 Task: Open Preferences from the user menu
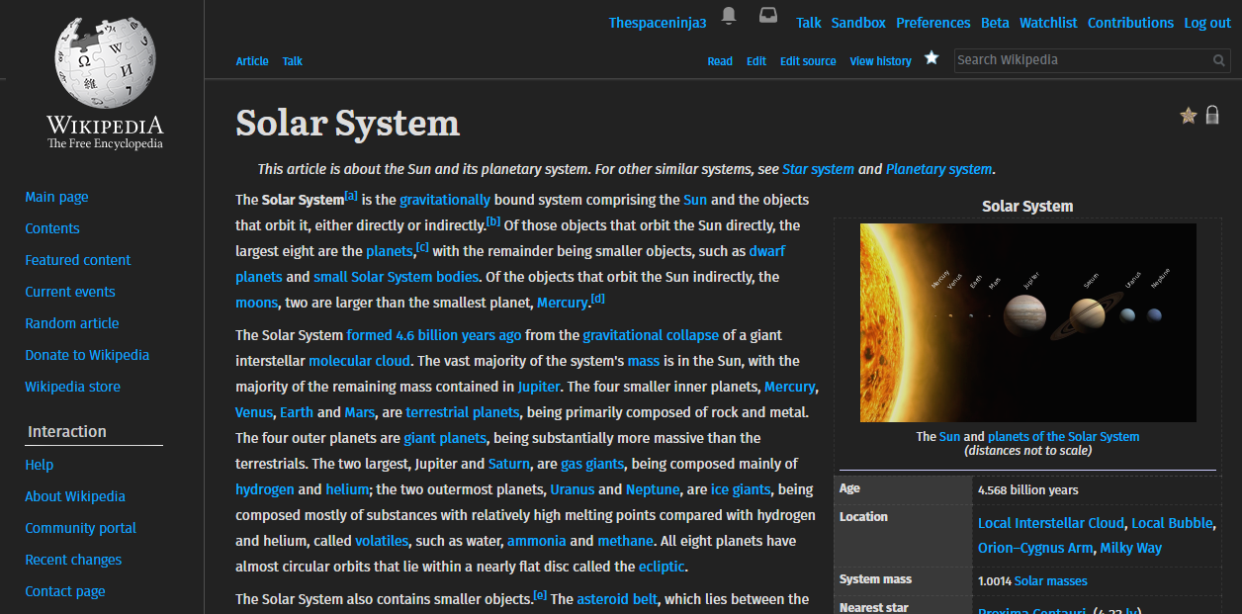click(x=932, y=23)
